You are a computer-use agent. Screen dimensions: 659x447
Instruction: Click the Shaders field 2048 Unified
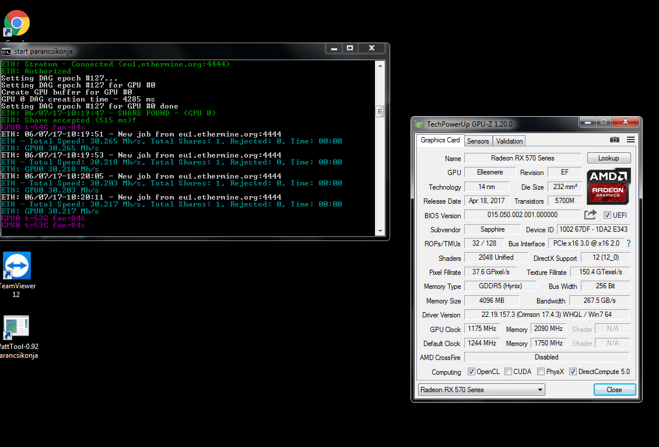[496, 257]
